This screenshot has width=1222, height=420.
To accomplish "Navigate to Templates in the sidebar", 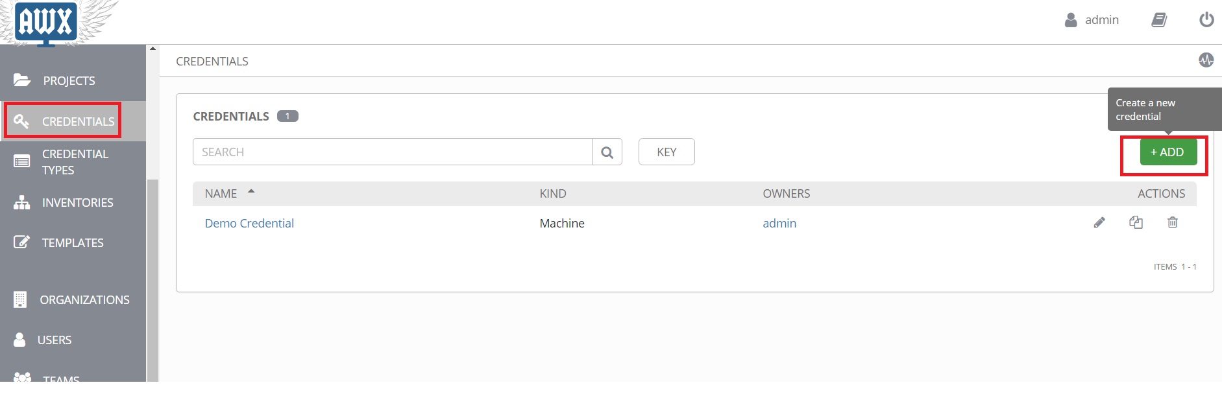I will click(73, 243).
